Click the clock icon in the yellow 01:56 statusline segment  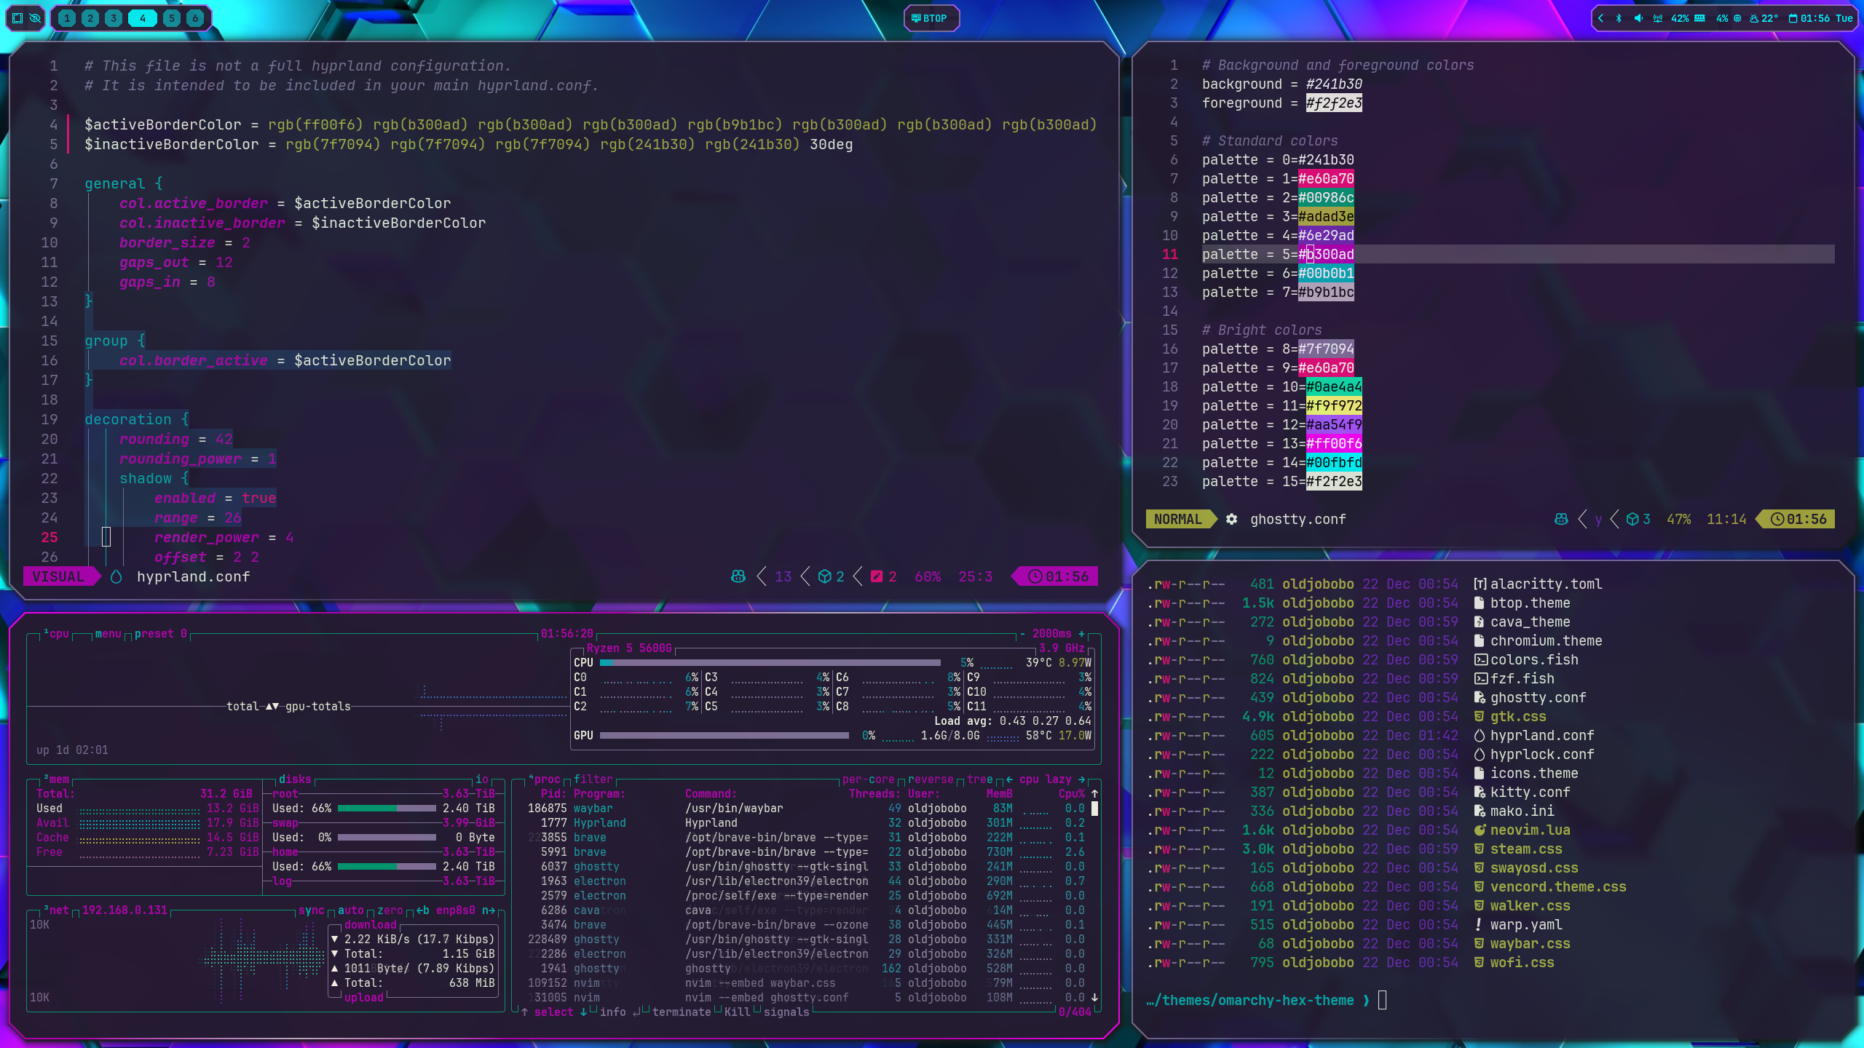tap(1777, 520)
